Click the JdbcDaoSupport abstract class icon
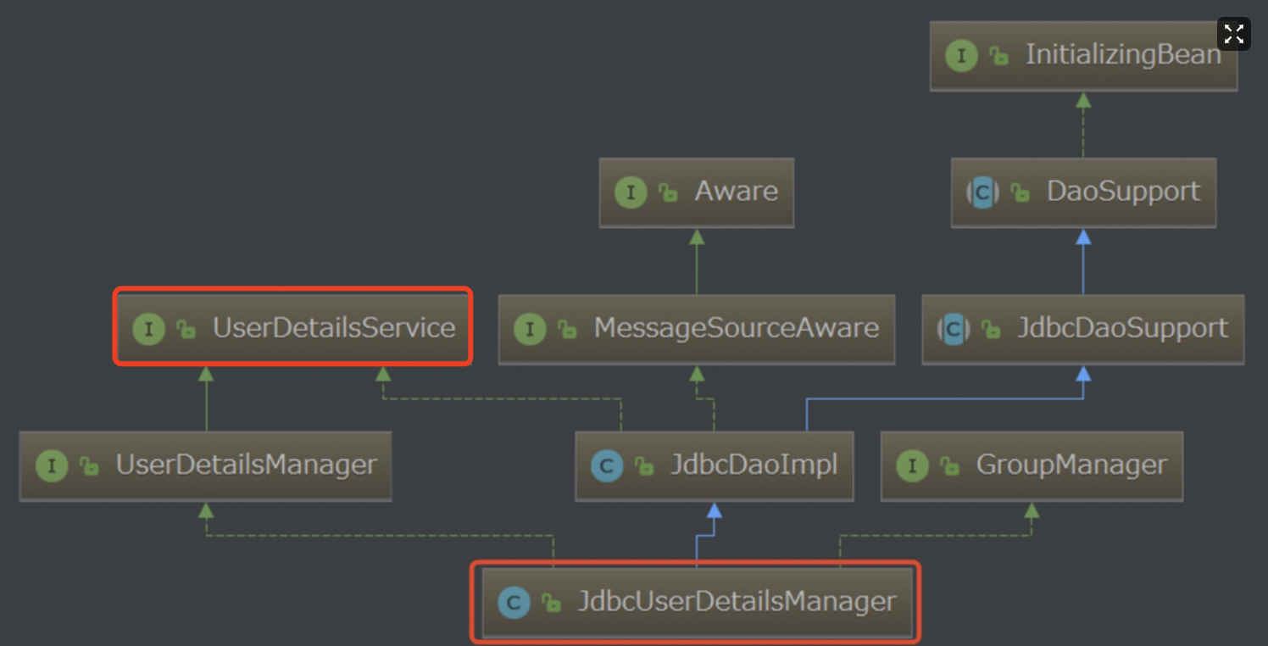 click(954, 329)
